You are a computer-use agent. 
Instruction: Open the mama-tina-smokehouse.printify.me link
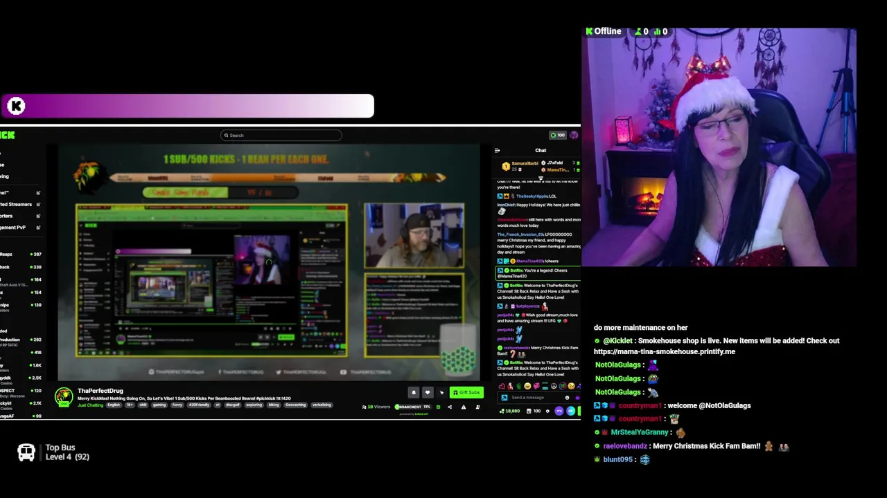(x=665, y=352)
